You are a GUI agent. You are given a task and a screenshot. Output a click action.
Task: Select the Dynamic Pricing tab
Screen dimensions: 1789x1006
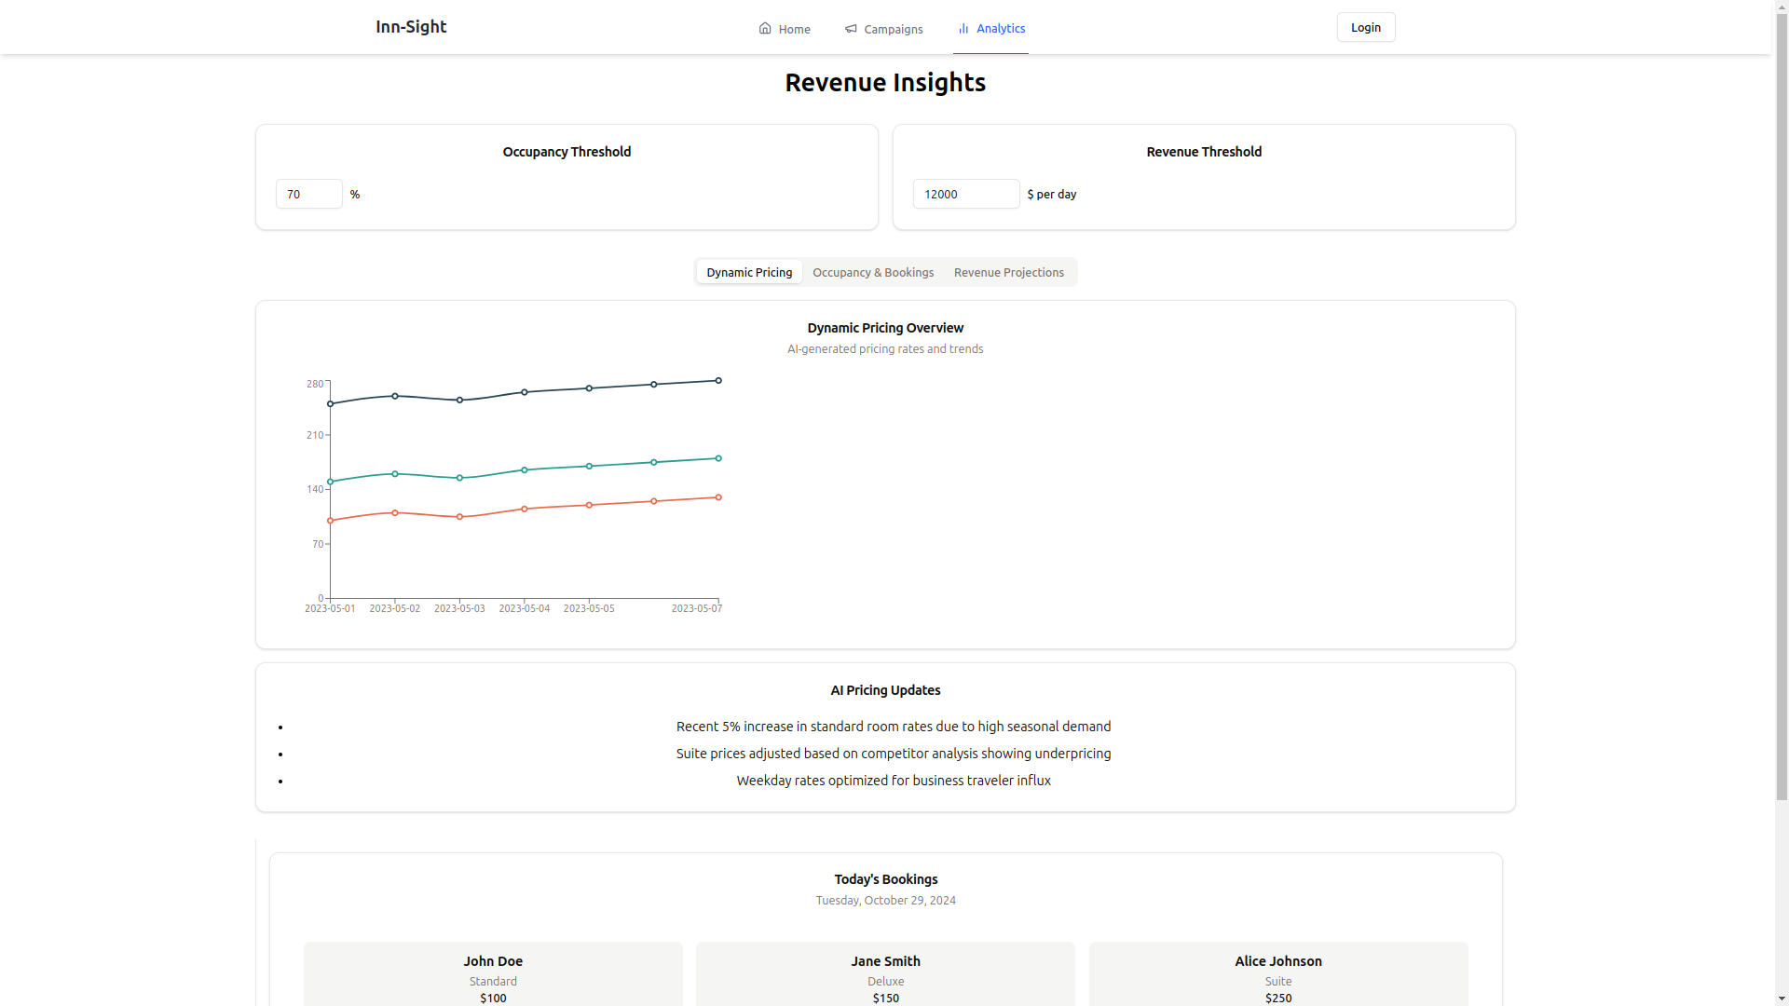tap(749, 272)
